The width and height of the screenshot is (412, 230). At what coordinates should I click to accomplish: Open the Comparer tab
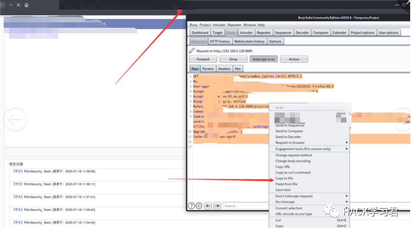pyautogui.click(x=320, y=33)
